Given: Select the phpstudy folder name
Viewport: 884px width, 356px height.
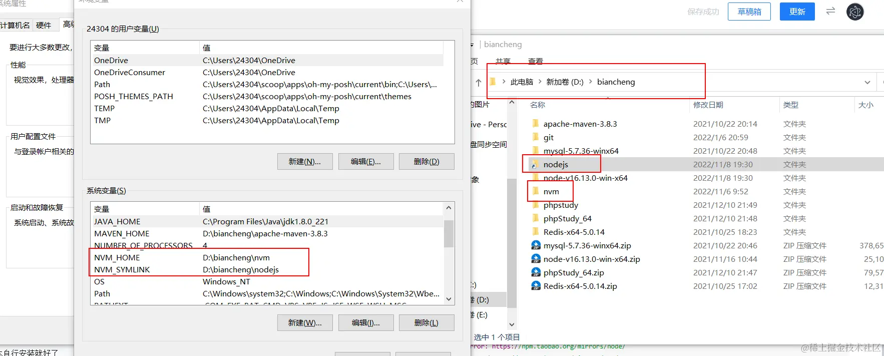Looking at the screenshot, I should pos(561,205).
